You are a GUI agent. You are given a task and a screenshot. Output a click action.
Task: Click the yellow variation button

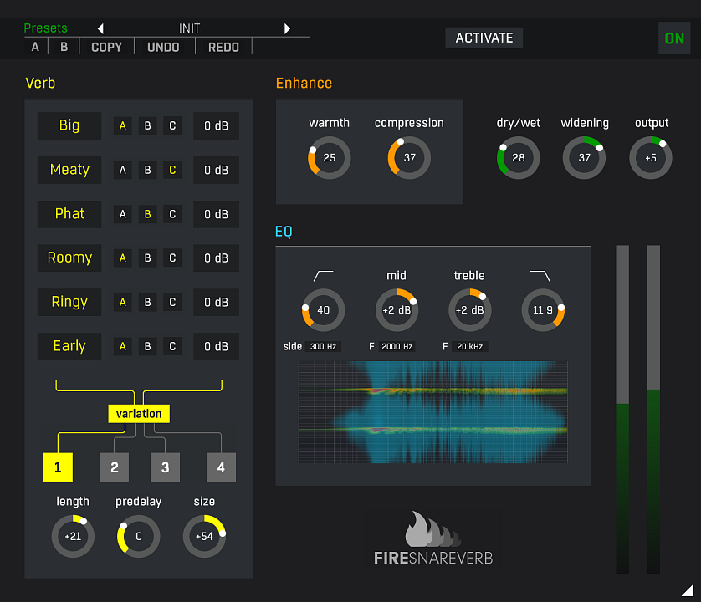point(139,414)
